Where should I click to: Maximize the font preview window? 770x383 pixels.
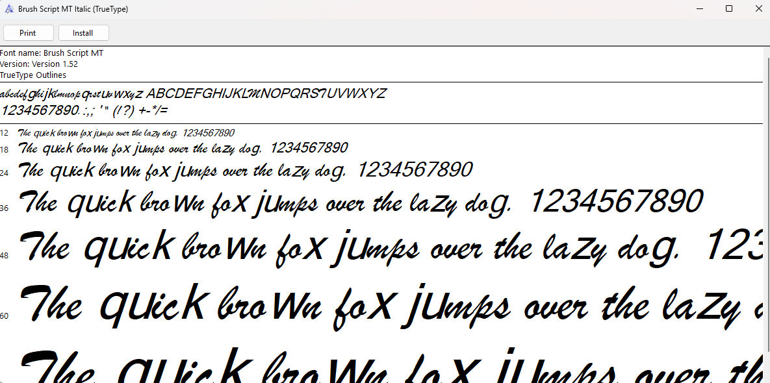(x=729, y=9)
